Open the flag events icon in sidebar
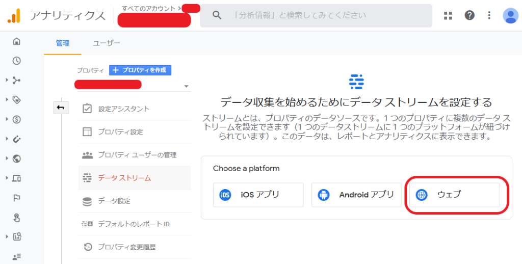 pyautogui.click(x=16, y=198)
